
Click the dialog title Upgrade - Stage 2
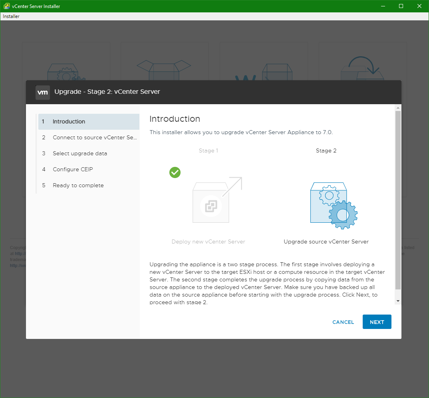click(107, 92)
